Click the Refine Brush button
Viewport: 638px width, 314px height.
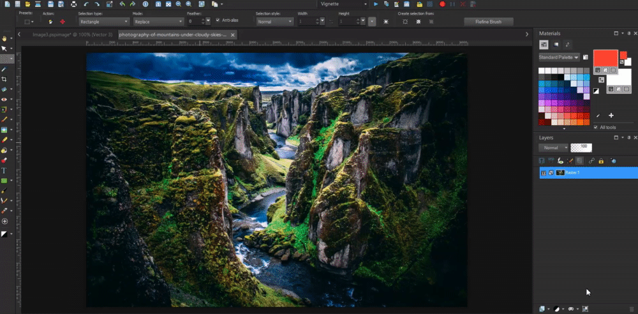pos(488,22)
